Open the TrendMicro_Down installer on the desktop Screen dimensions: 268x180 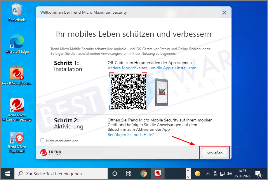17,73
